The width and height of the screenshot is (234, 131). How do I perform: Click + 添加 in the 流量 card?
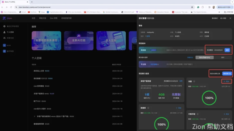click(226, 81)
